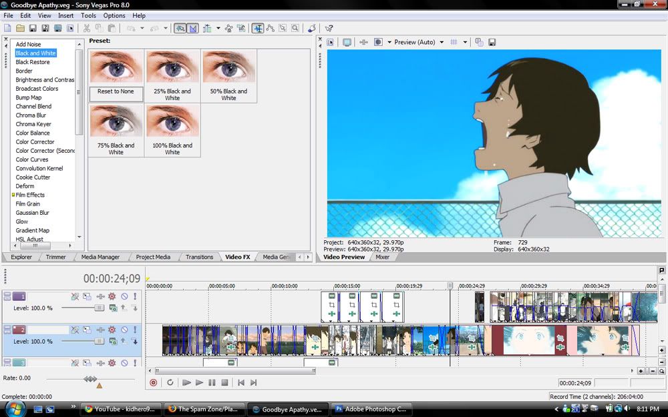Screen dimensions: 668x417
Task: Go to start with transport button
Action: coord(241,382)
